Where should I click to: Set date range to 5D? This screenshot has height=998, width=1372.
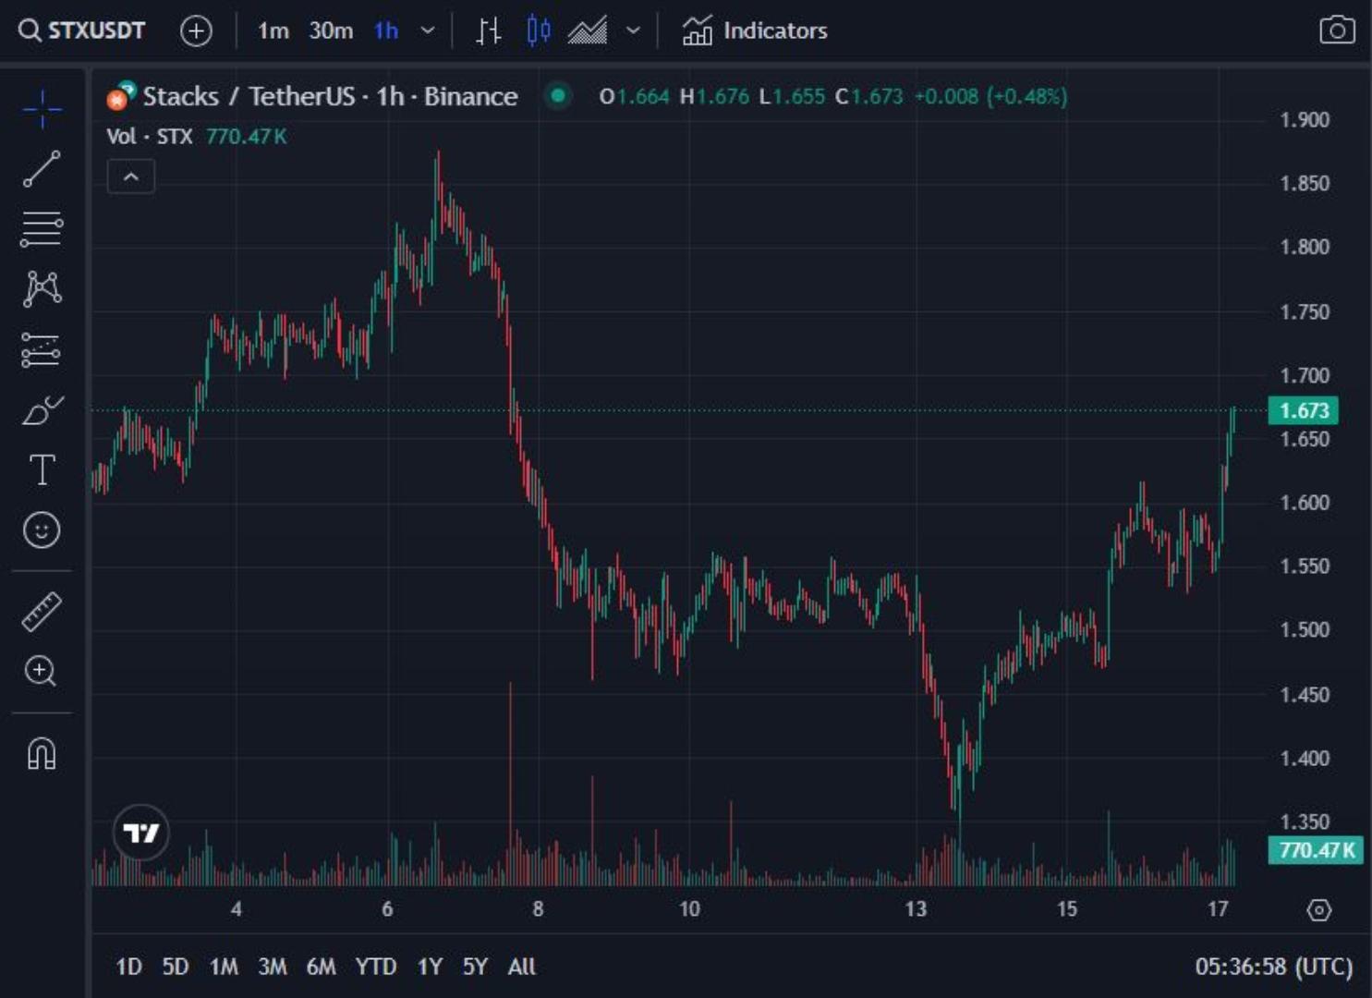tap(176, 967)
